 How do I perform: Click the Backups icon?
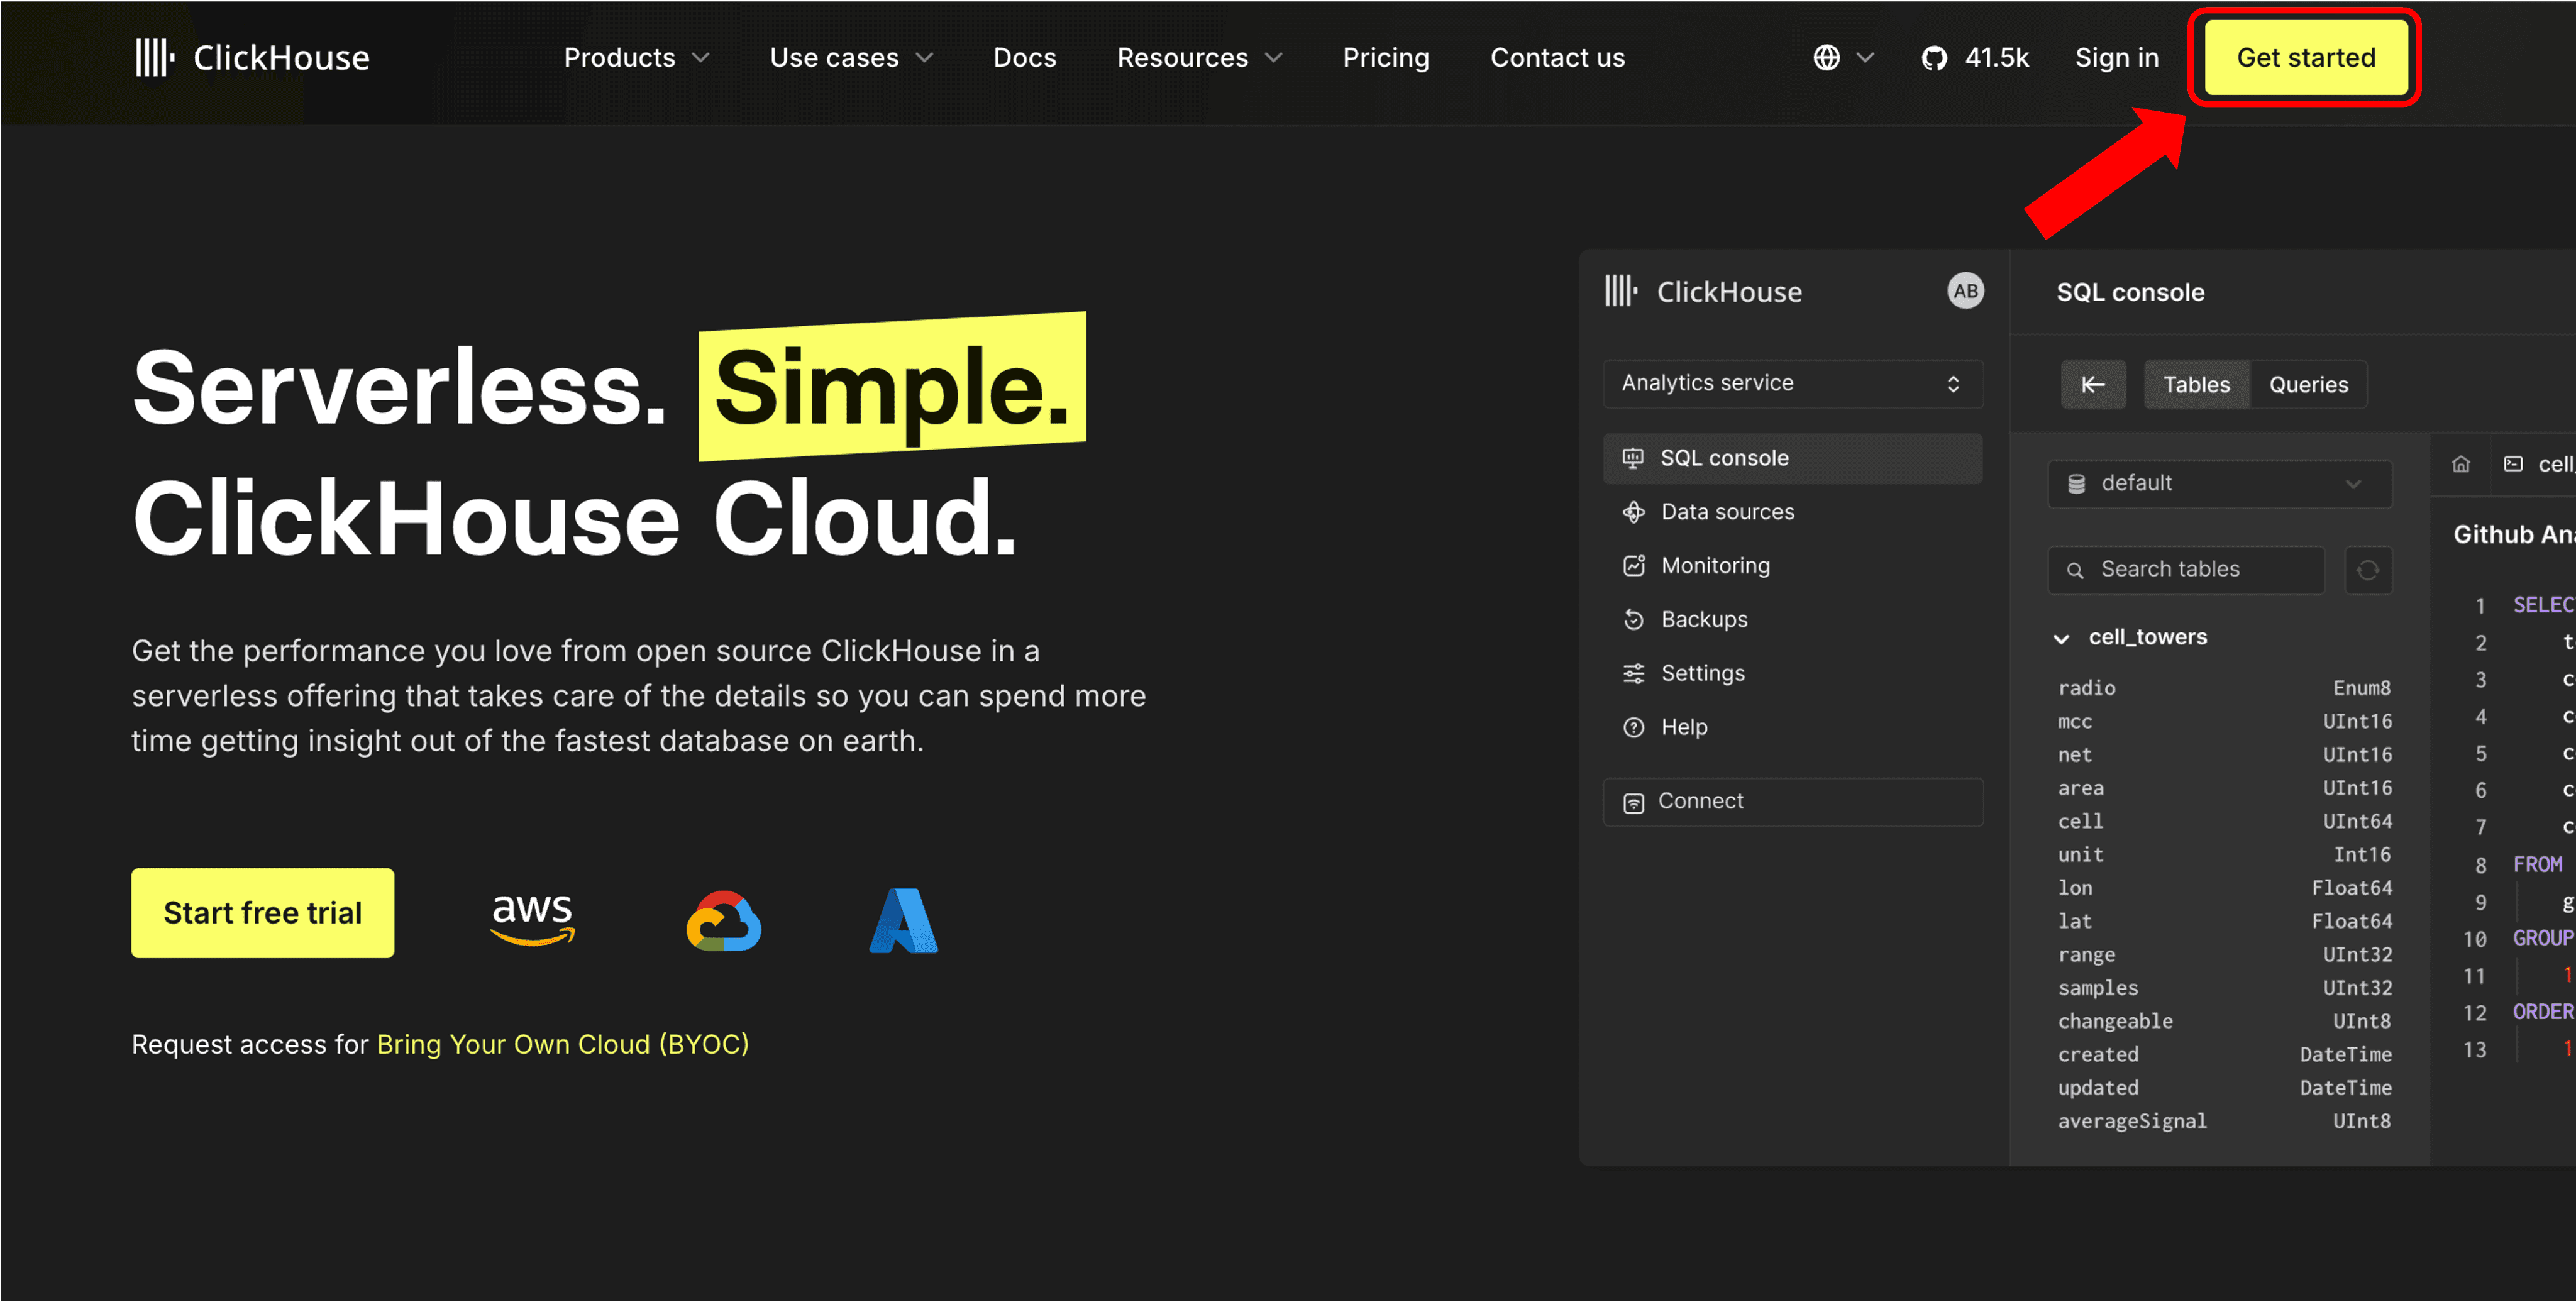point(1633,620)
